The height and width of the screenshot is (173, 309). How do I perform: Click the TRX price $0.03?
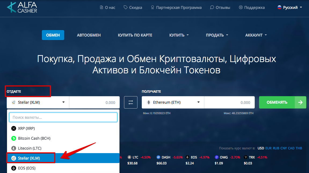tap(248, 163)
